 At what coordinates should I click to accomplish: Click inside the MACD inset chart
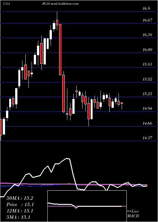coord(87,206)
